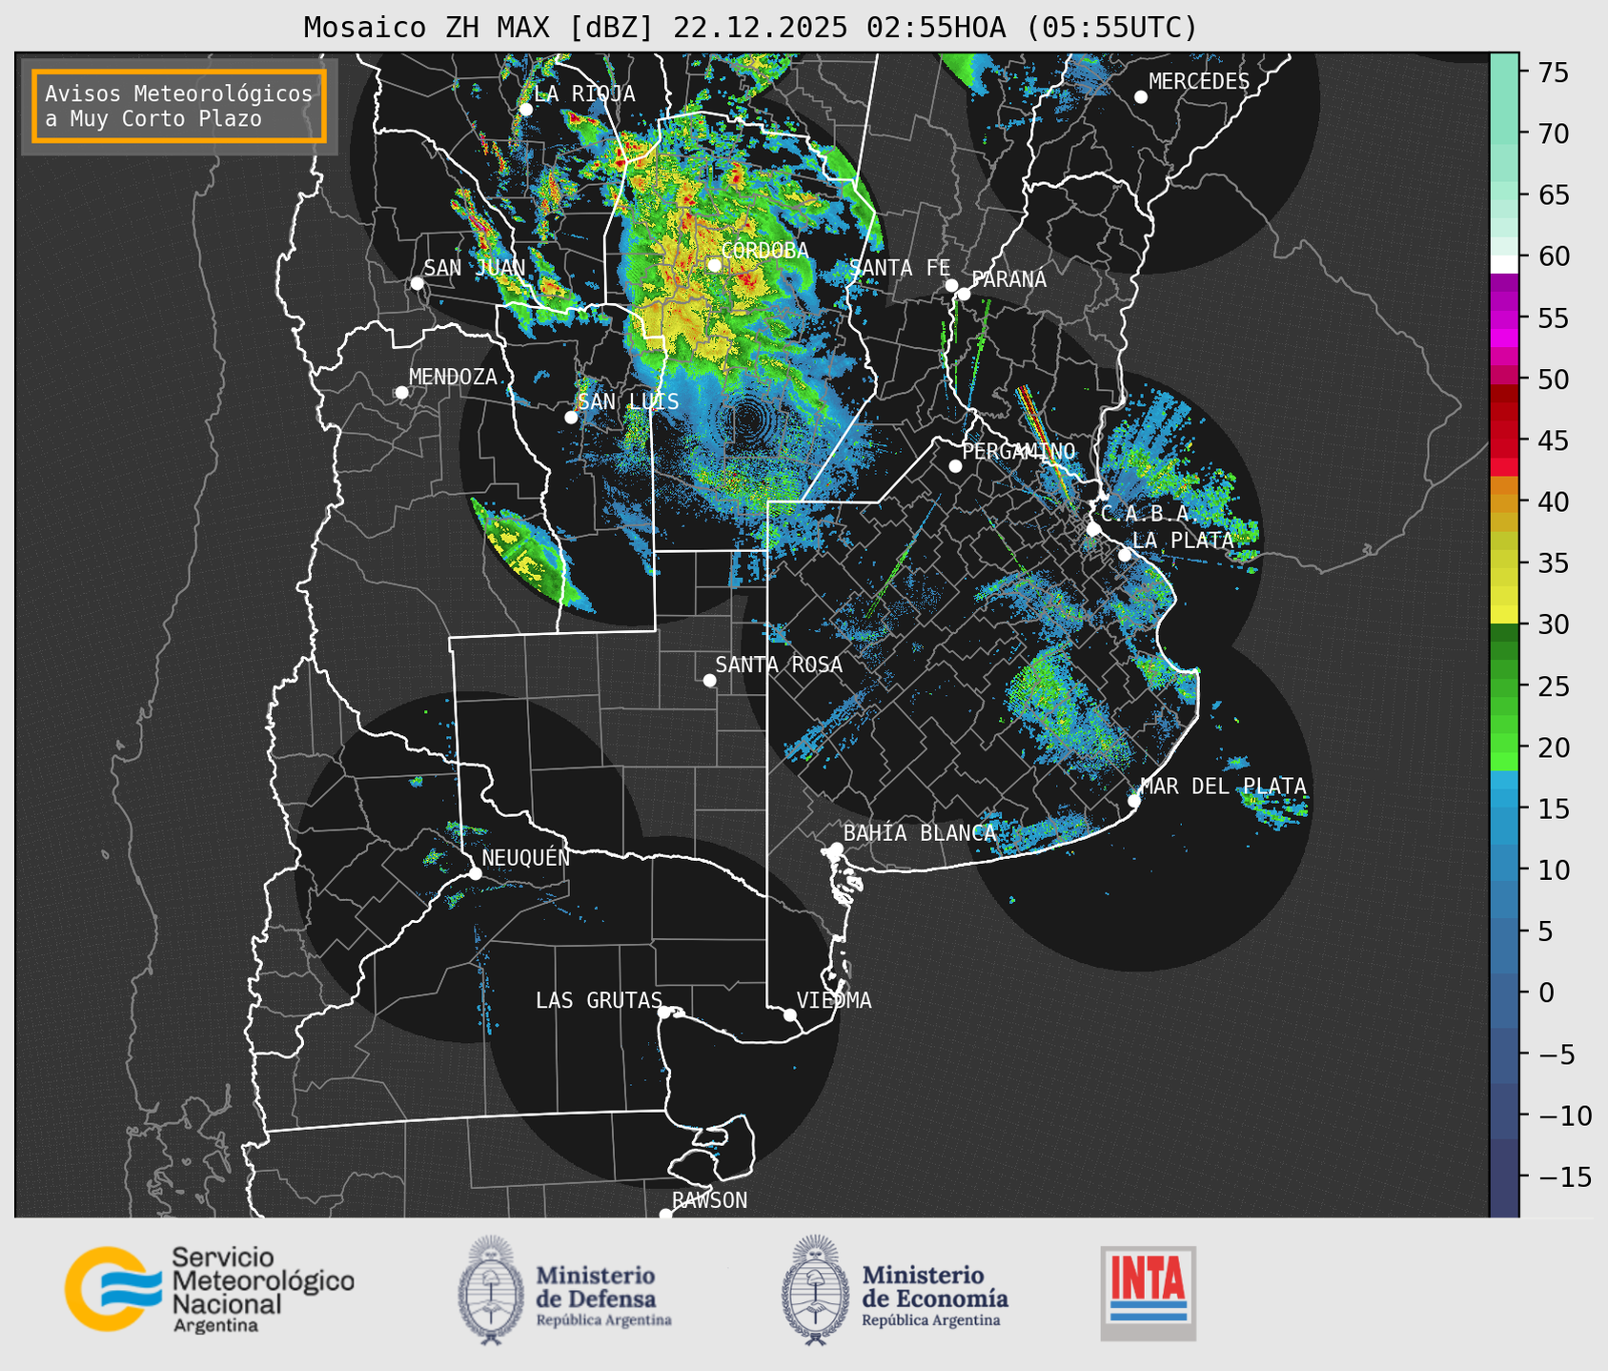Image resolution: width=1608 pixels, height=1371 pixels.
Task: Select the VIEDMA city label
Action: [834, 1000]
